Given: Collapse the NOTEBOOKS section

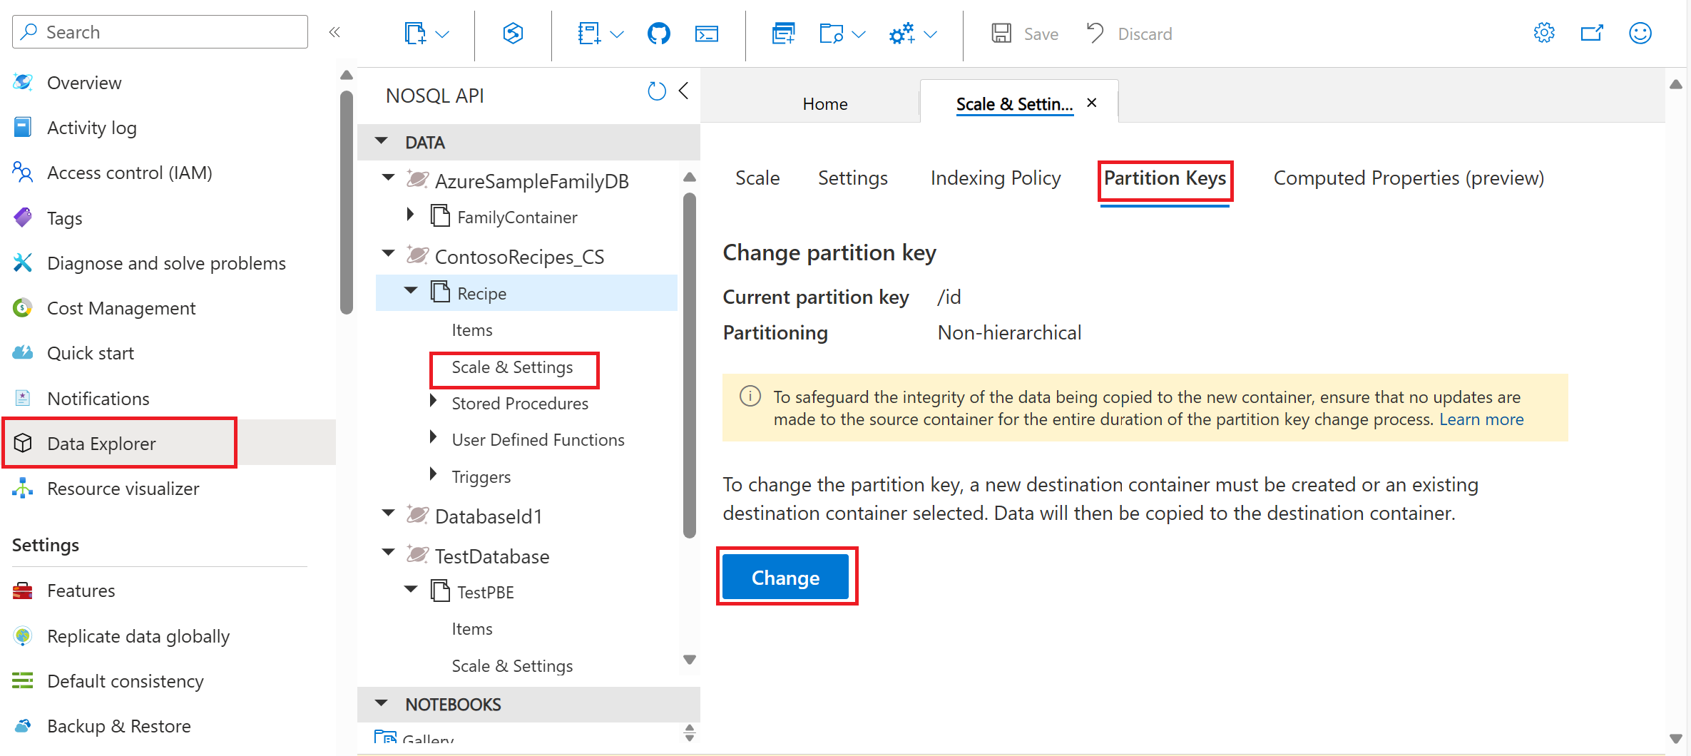Looking at the screenshot, I should 381,704.
